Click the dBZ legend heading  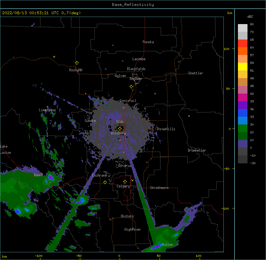point(250,16)
